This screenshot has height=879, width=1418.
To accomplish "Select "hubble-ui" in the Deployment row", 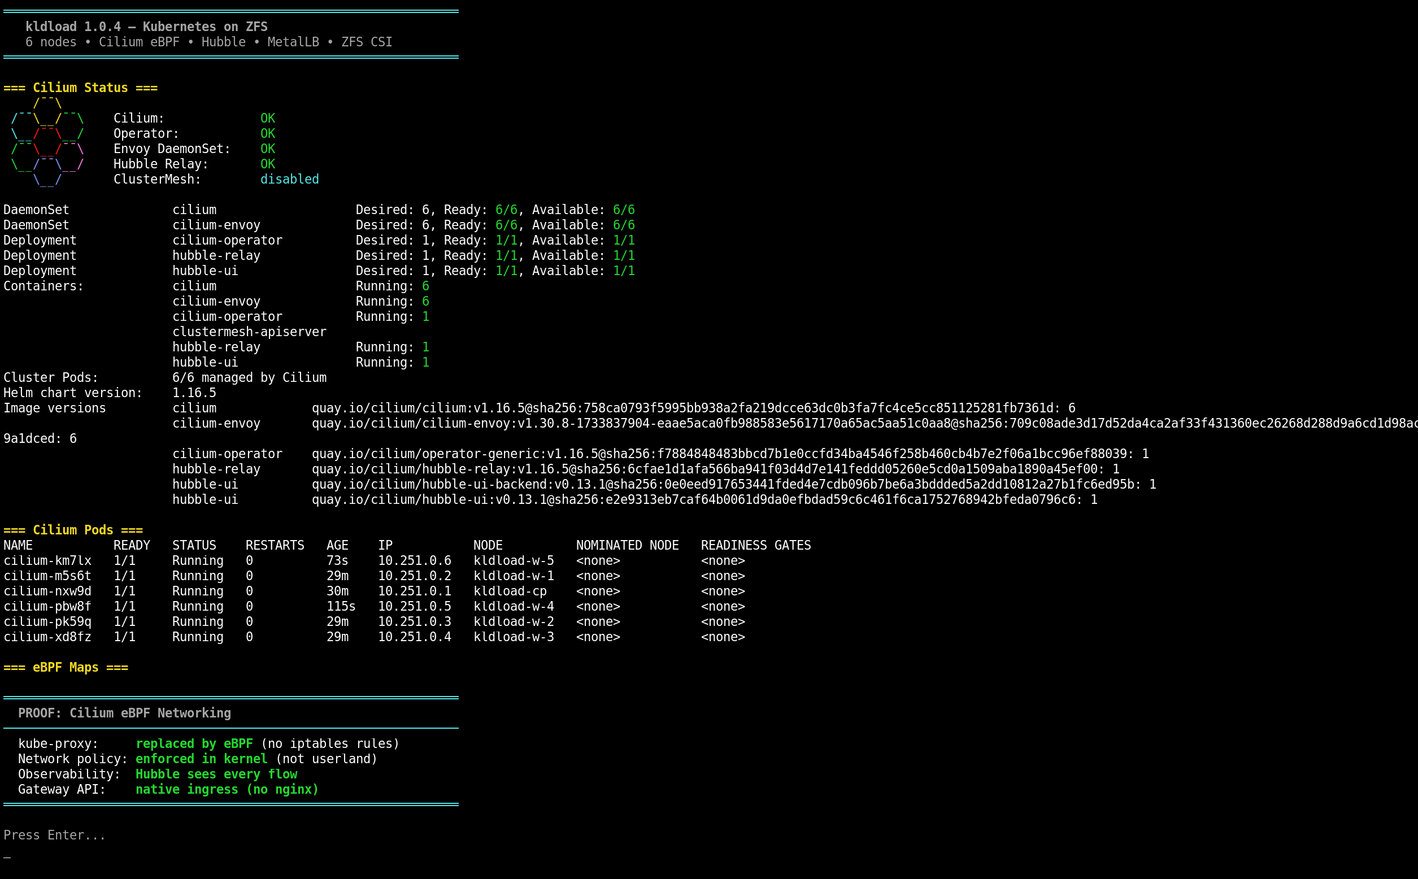I will 205,271.
